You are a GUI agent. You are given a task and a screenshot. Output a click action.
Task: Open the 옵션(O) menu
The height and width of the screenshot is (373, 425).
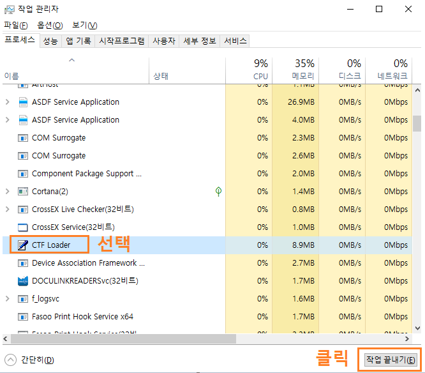[x=50, y=25]
